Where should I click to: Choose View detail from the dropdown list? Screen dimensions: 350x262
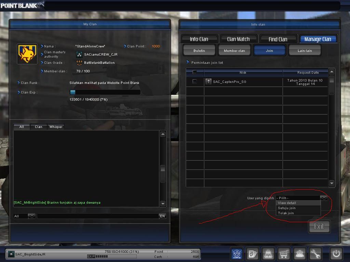(x=298, y=203)
